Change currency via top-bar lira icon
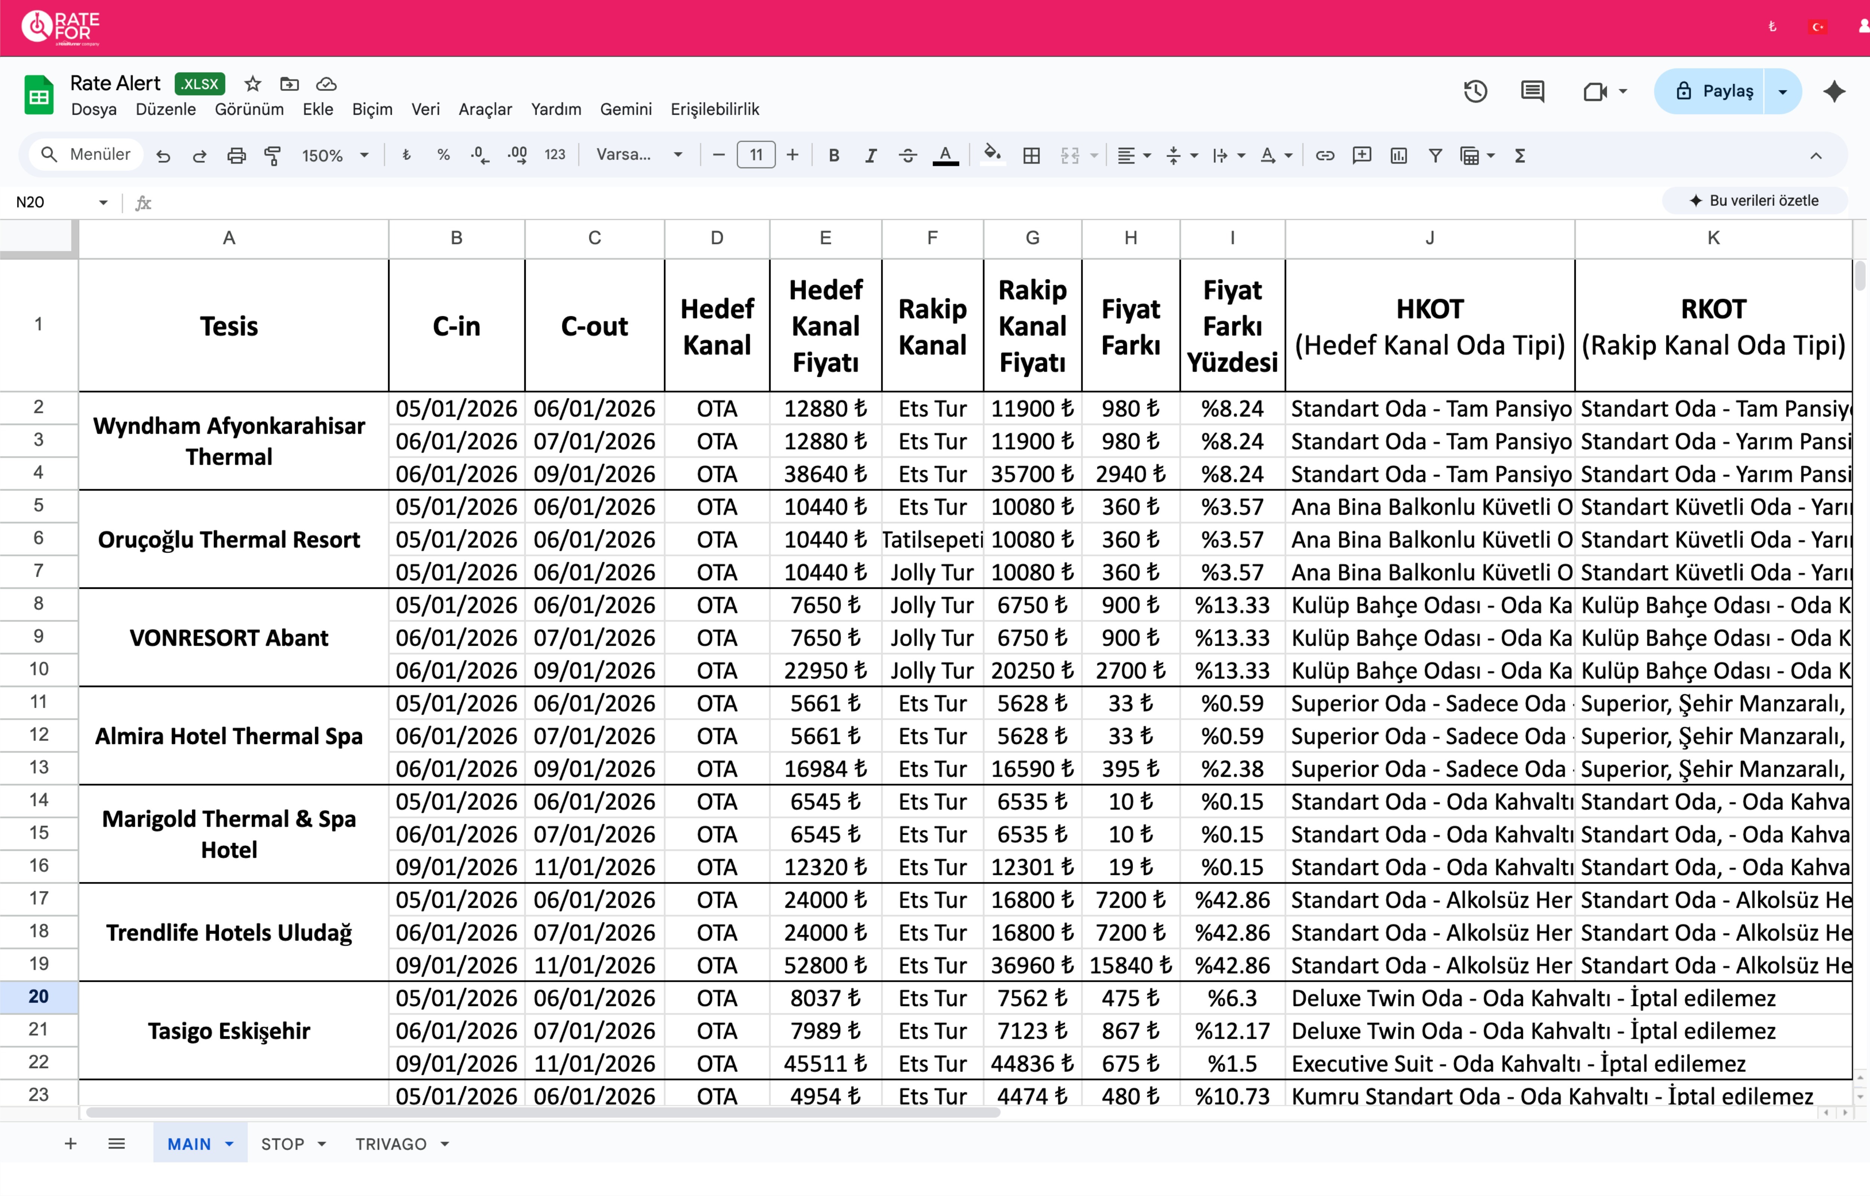 [x=1772, y=27]
